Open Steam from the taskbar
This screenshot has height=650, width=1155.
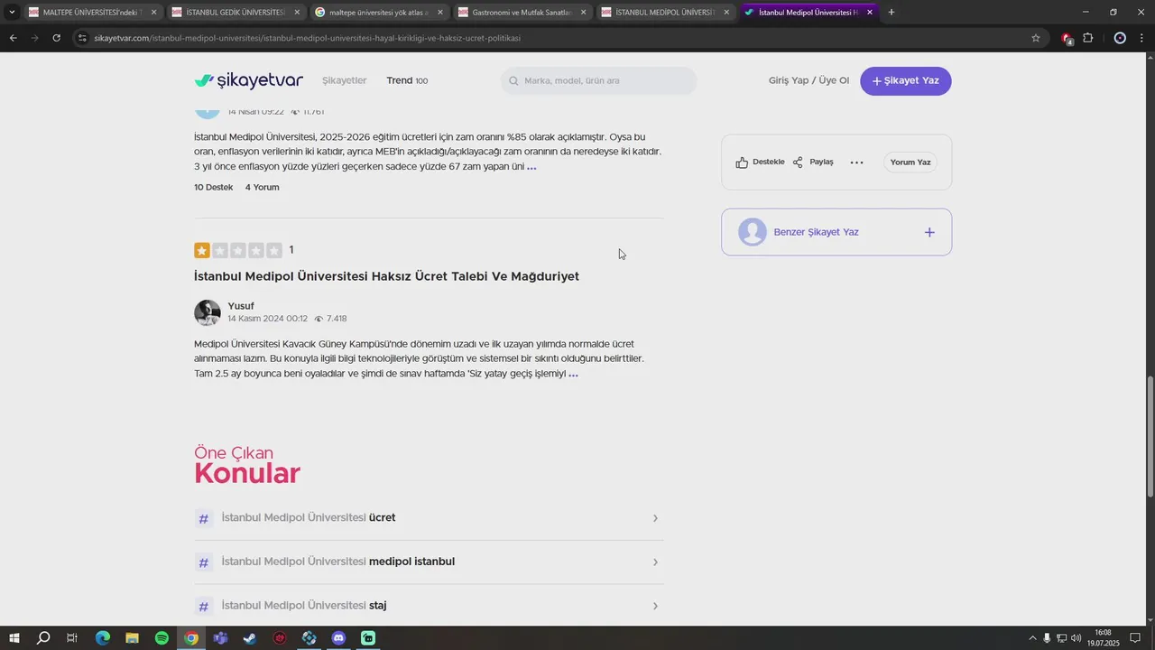(250, 638)
